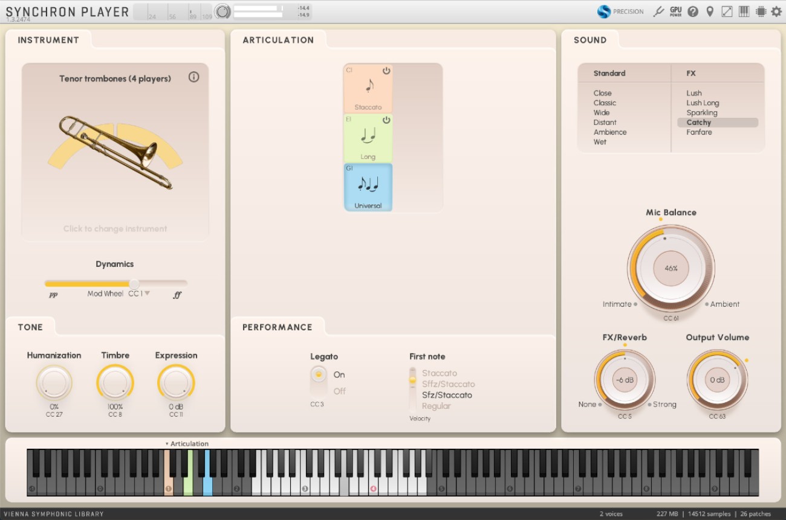Open the Articulation dropdown above keyboard
This screenshot has height=520, width=786.
189,443
